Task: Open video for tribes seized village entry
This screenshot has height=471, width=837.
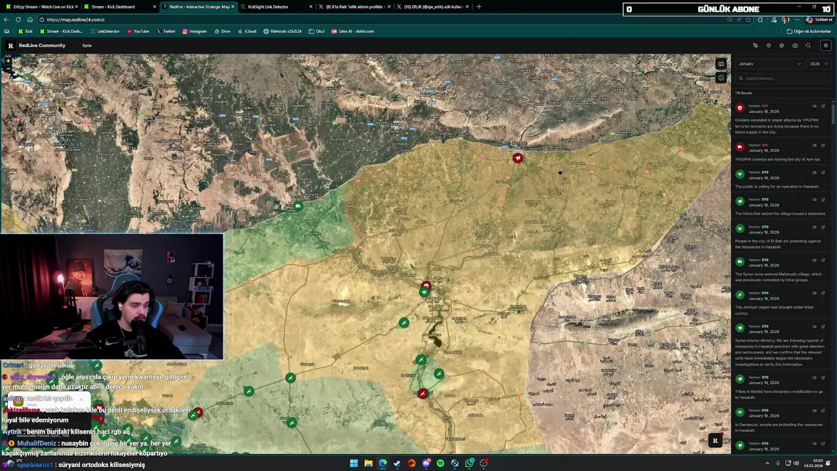Action: point(814,200)
